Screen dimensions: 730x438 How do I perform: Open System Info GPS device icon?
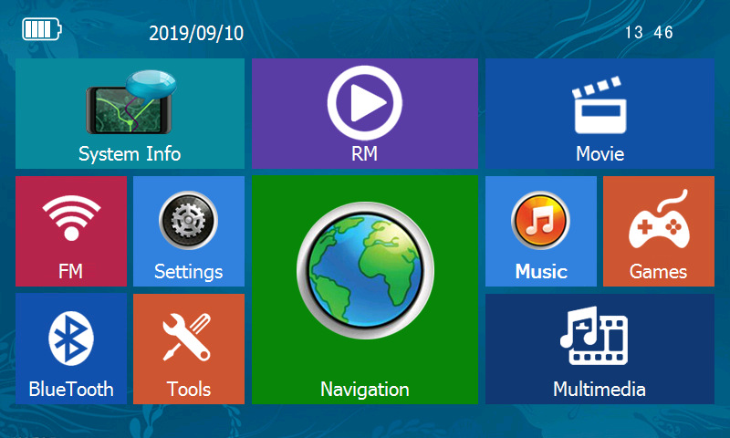click(x=130, y=102)
